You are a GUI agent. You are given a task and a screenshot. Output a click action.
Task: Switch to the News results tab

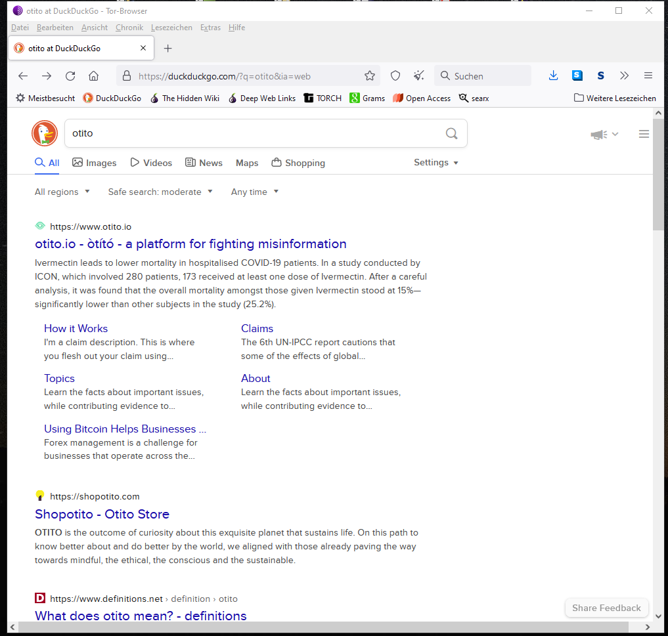click(204, 163)
